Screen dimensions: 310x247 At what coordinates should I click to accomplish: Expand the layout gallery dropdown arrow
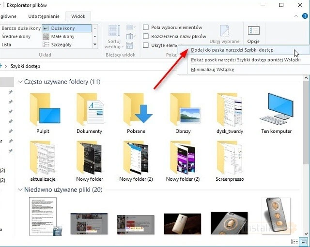pos(95,44)
